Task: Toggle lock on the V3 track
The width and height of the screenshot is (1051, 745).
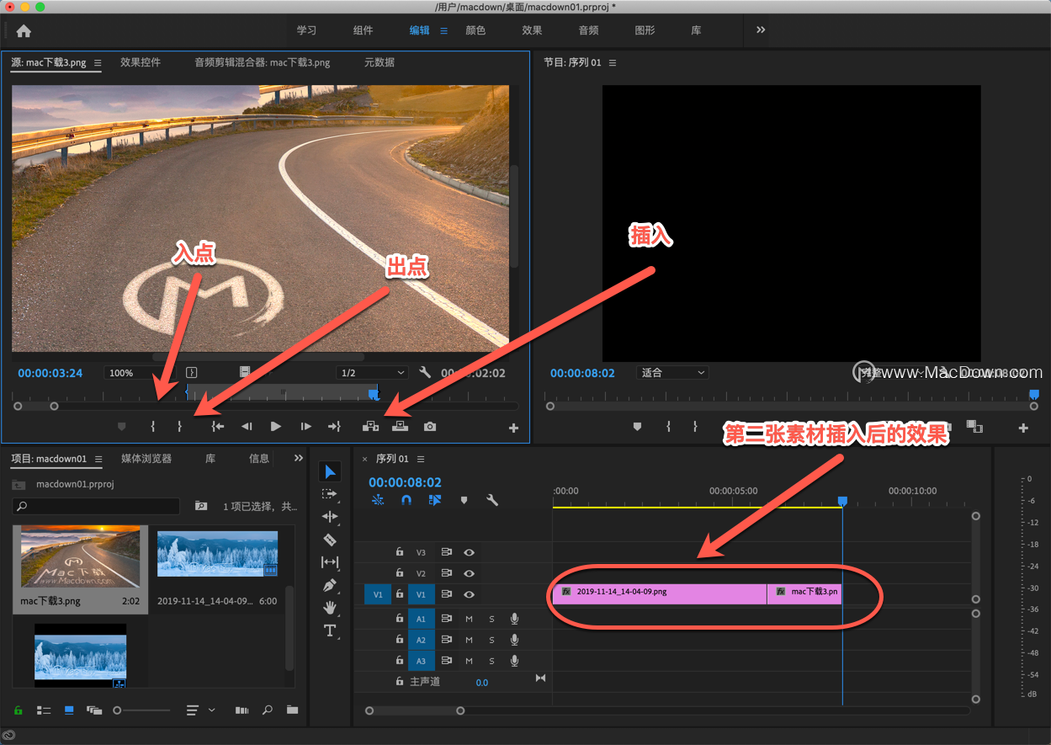Action: pos(400,552)
